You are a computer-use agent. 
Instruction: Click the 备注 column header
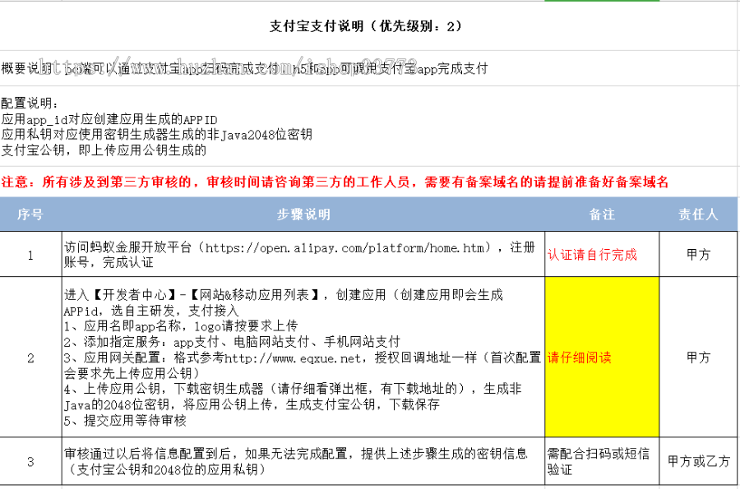(604, 215)
